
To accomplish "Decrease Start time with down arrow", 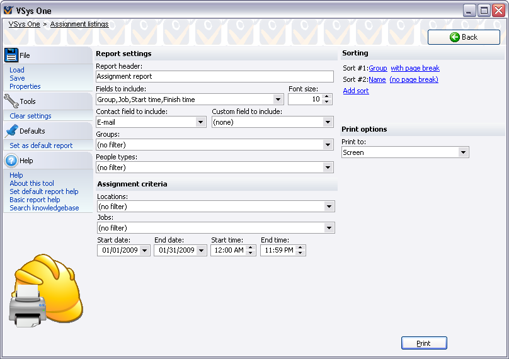I will point(251,253).
